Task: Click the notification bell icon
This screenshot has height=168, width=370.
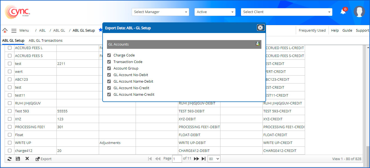Action: tap(343, 12)
